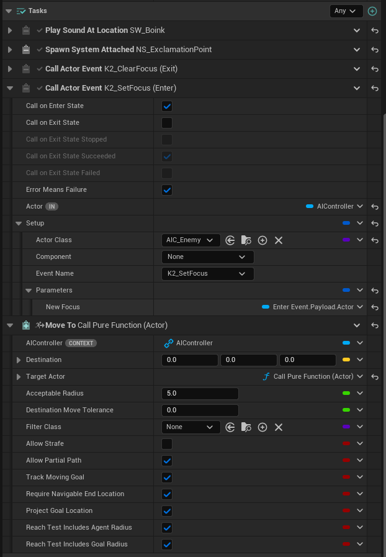Uncheck Project Goal Location
This screenshot has width=386, height=557.
[167, 511]
